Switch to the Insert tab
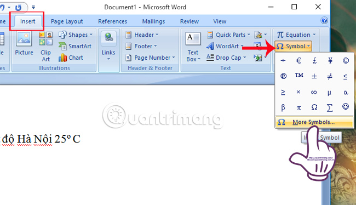Image resolution: width=356 pixels, height=205 pixels. point(28,21)
